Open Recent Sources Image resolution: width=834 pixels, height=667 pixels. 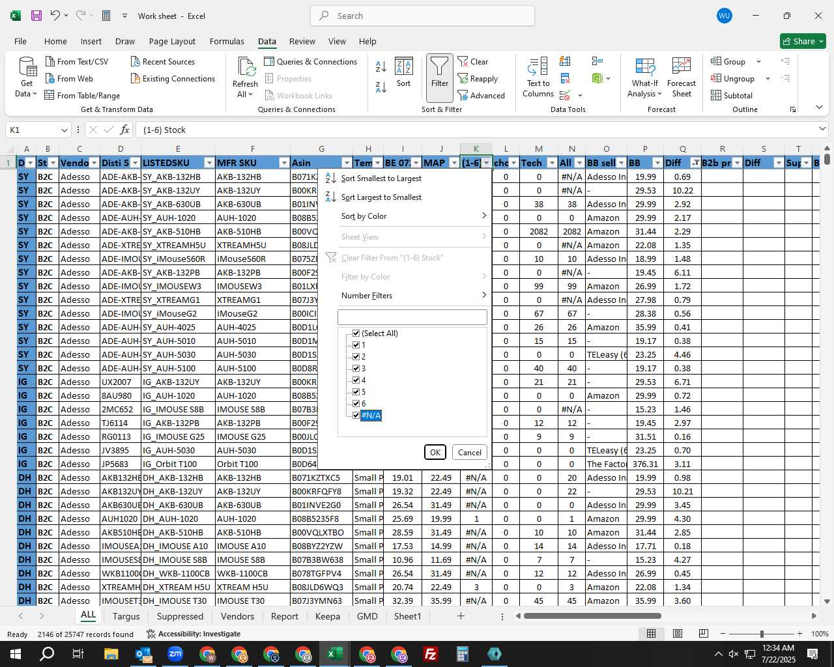point(163,61)
